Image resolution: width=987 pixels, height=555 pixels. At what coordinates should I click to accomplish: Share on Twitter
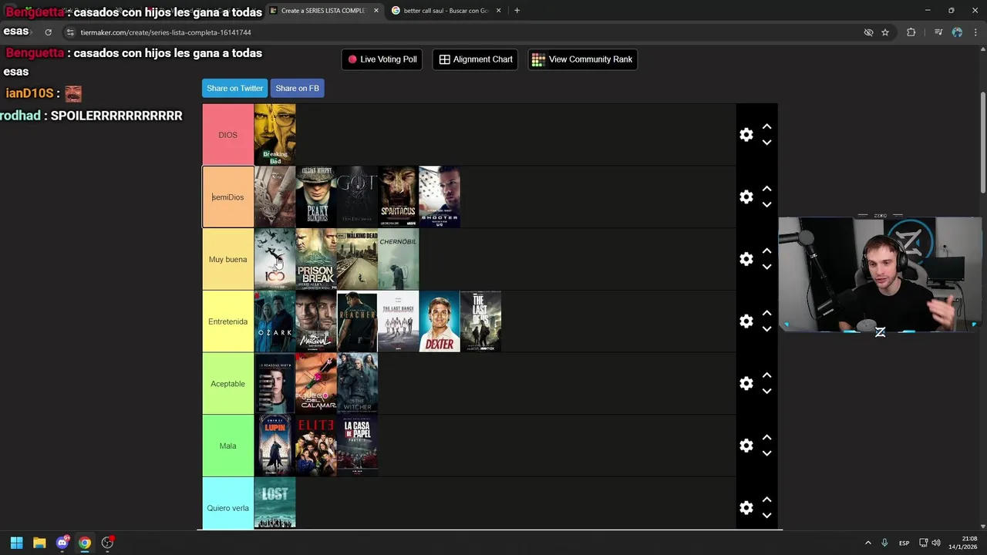(234, 88)
